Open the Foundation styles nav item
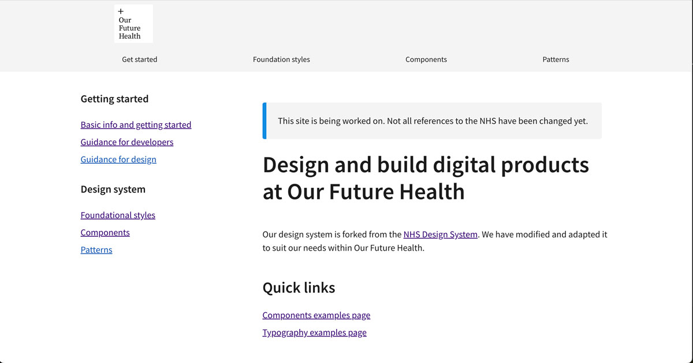This screenshot has height=363, width=693. click(281, 59)
